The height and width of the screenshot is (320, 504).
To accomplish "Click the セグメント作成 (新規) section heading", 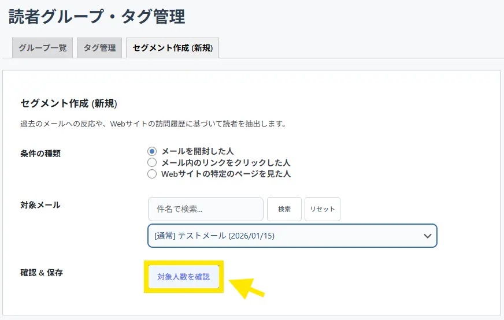I will [69, 103].
